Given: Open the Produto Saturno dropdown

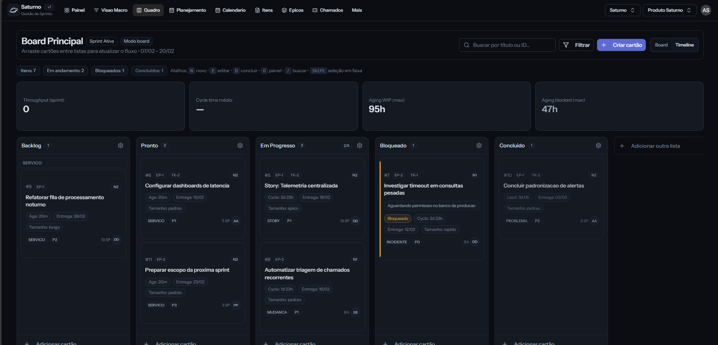Looking at the screenshot, I should (669, 10).
